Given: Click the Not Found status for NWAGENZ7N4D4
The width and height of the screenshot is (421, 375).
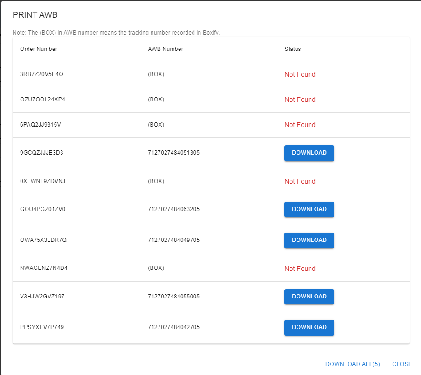Looking at the screenshot, I should pos(300,269).
